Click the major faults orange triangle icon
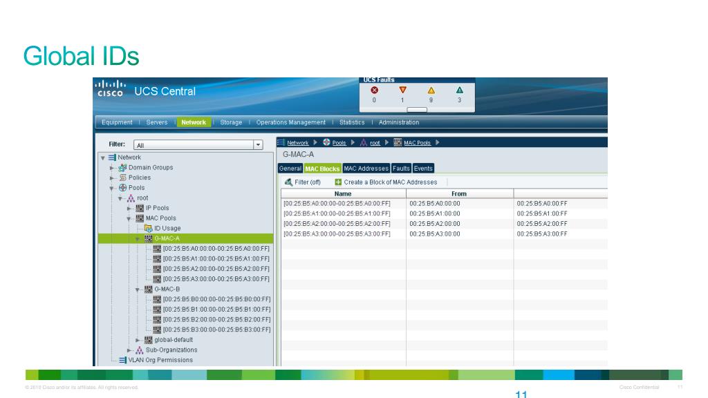708x398 pixels. click(403, 91)
